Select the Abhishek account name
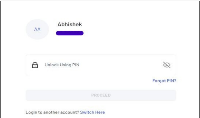This screenshot has height=118, width=200. pyautogui.click(x=70, y=25)
